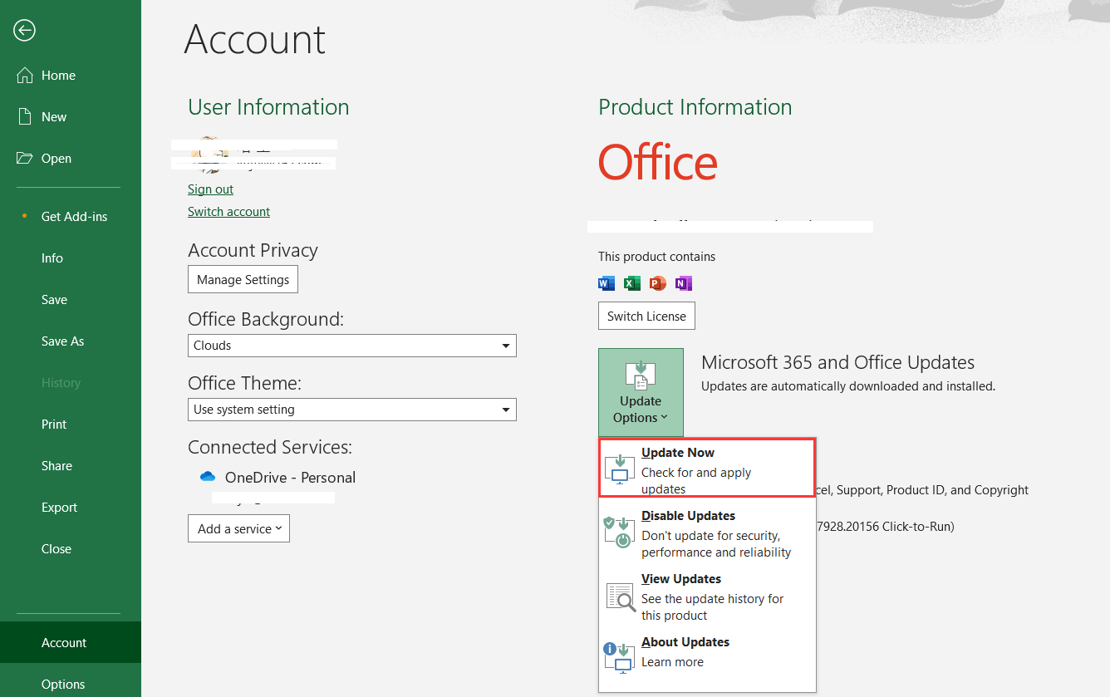
Task: Open the Office Background dropdown
Action: [352, 346]
